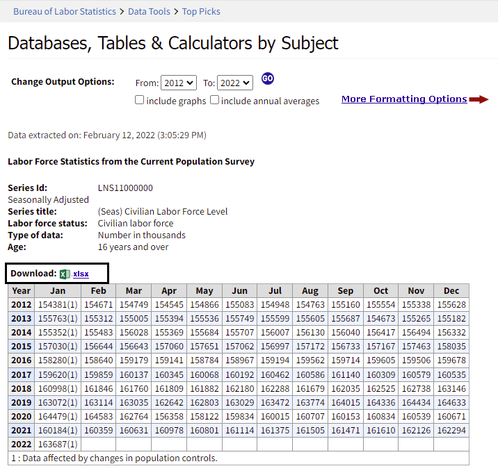Click cell value 160153 for Sep 2020
498x473 pixels.
click(x=346, y=416)
